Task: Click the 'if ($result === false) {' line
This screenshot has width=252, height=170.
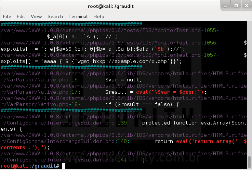Action: [142, 104]
